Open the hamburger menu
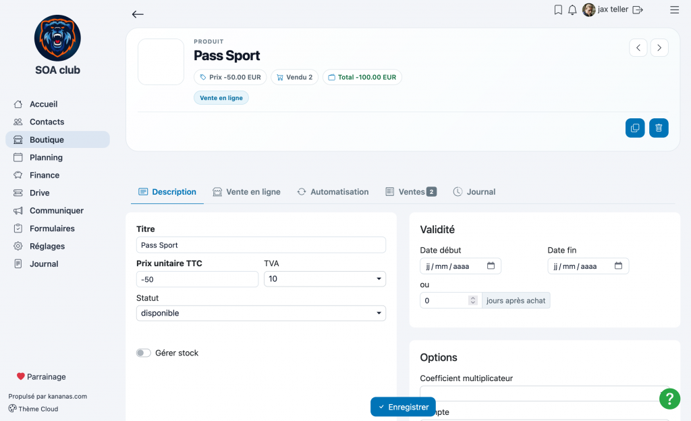The width and height of the screenshot is (691, 421). 674,9
